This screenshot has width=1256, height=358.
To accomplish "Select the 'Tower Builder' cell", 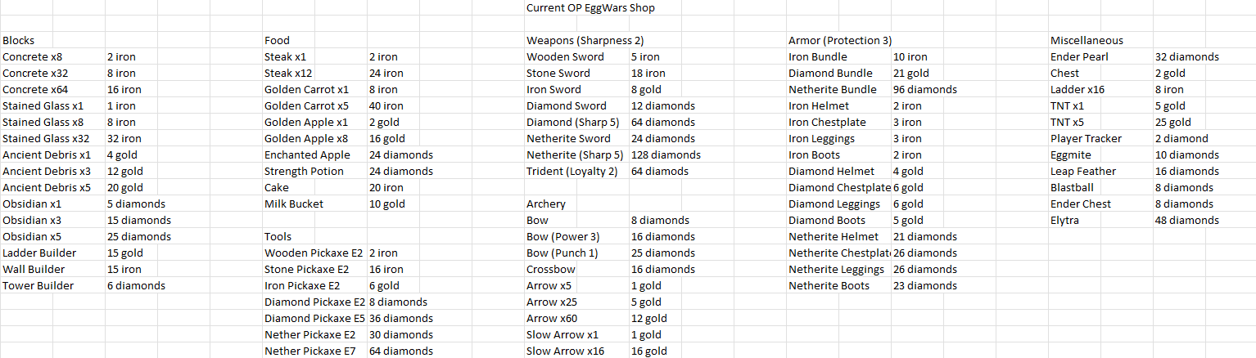I will coord(52,285).
